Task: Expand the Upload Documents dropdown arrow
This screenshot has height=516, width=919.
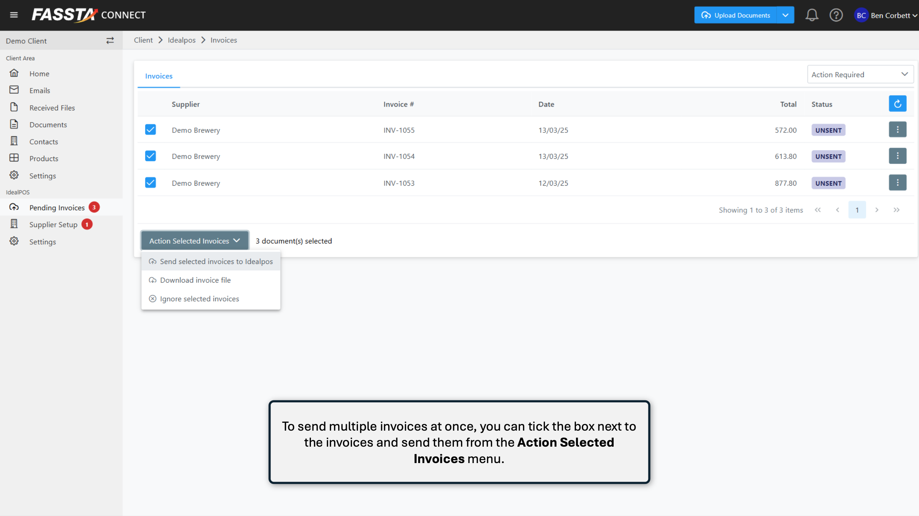Action: coord(785,15)
